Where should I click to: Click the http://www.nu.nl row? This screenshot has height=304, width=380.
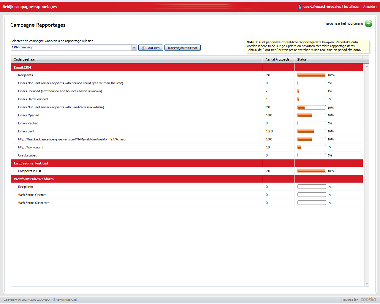(187, 147)
